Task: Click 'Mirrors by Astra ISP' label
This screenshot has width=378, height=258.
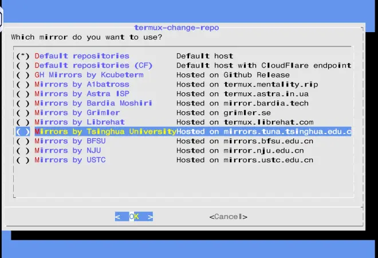Action: coord(82,93)
